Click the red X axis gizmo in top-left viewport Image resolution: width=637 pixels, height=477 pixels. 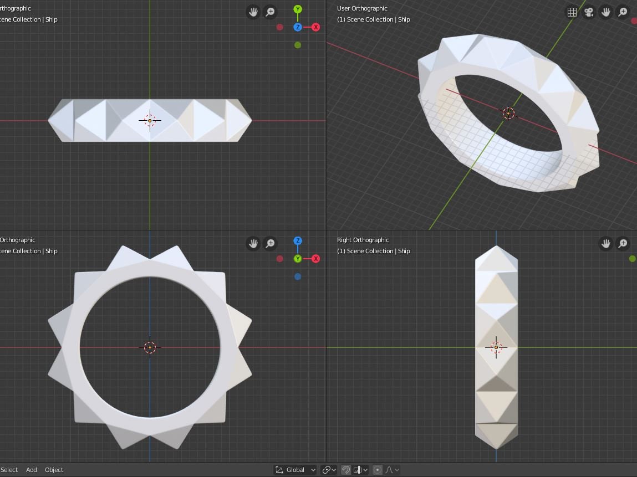pos(315,27)
